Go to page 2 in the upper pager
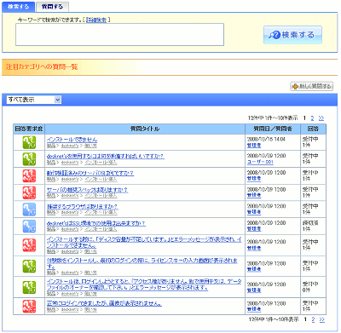 pyautogui.click(x=312, y=118)
